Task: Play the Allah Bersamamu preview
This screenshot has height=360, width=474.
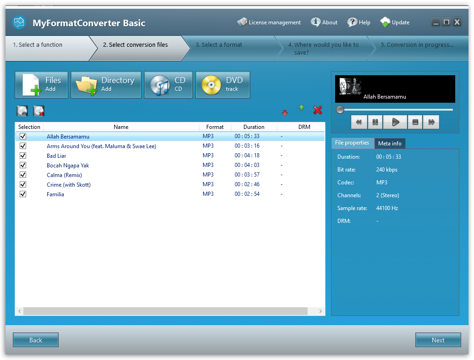Action: coord(396,122)
